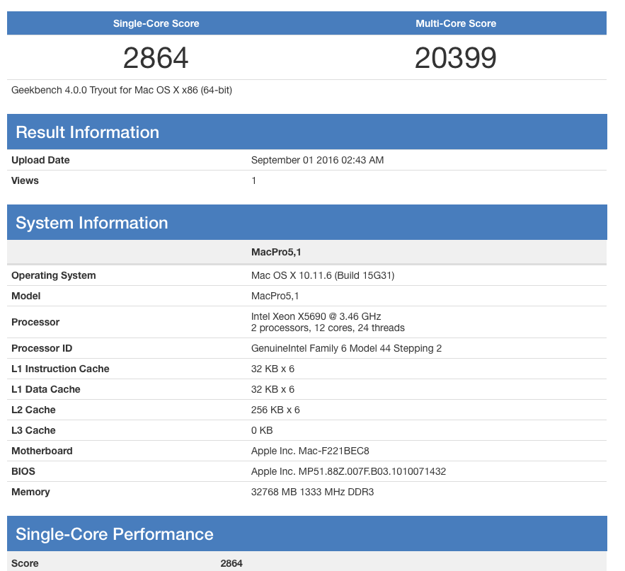Click the Motherboard label
The image size is (625, 571).
tap(42, 451)
